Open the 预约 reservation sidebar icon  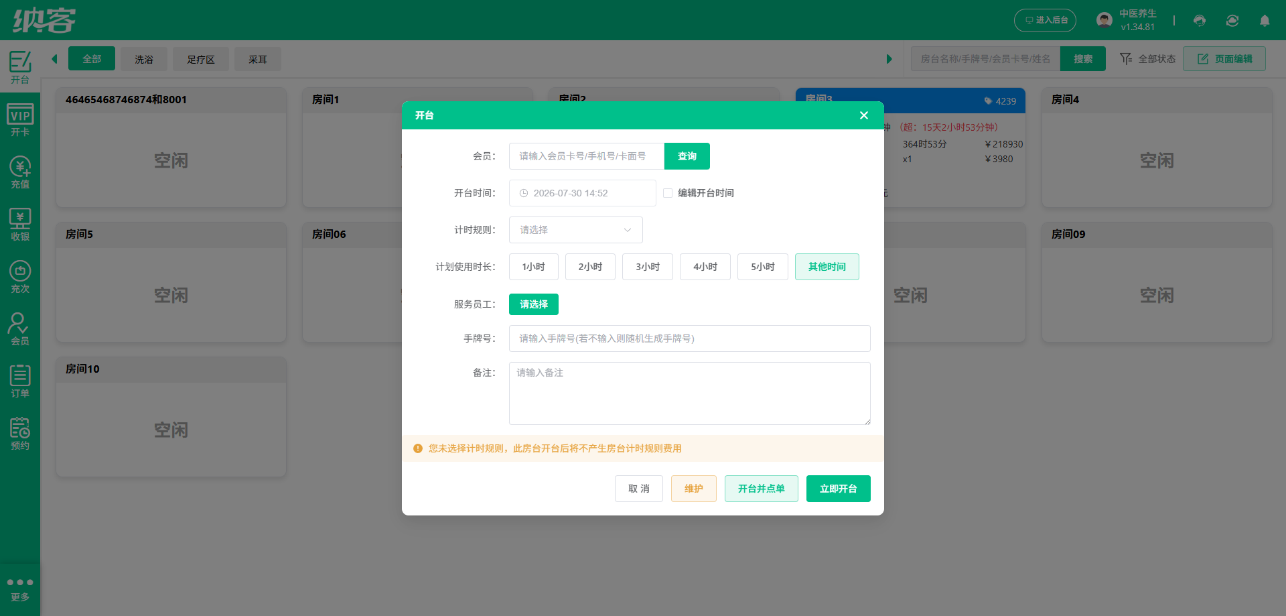point(20,434)
